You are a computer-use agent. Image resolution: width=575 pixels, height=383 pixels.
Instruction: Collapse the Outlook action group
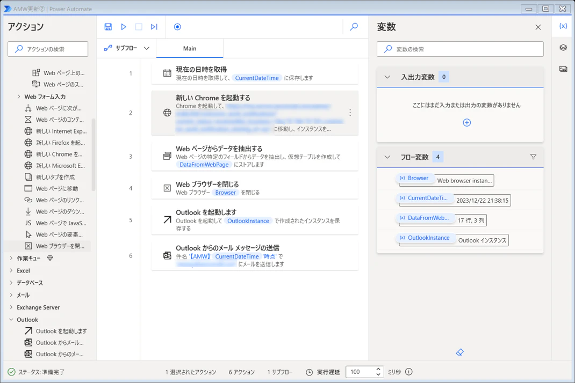11,320
